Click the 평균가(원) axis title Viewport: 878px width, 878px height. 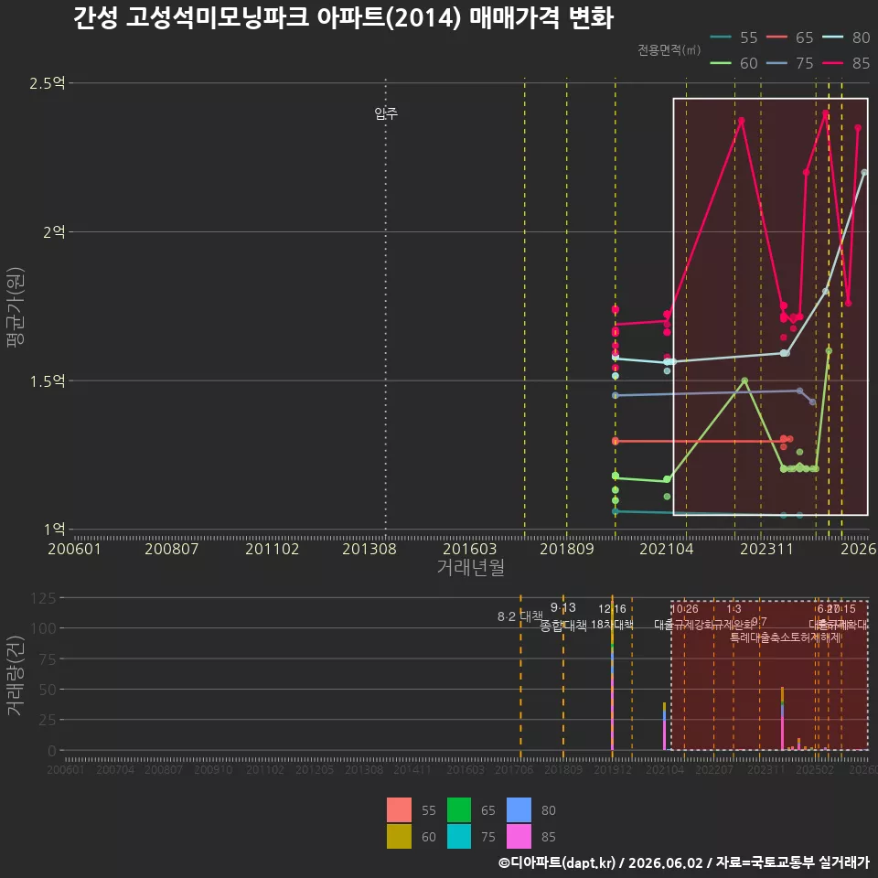[x=15, y=307]
